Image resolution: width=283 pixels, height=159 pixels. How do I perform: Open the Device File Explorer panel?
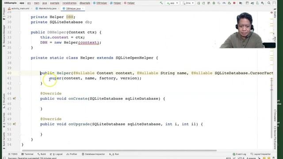(x=275, y=137)
